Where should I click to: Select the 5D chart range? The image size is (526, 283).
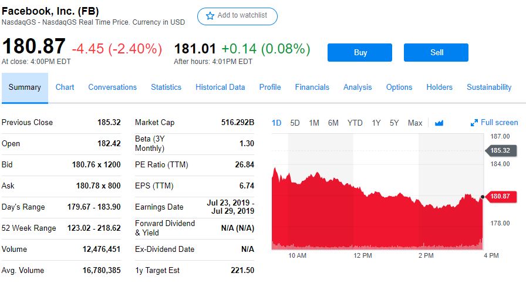[295, 123]
